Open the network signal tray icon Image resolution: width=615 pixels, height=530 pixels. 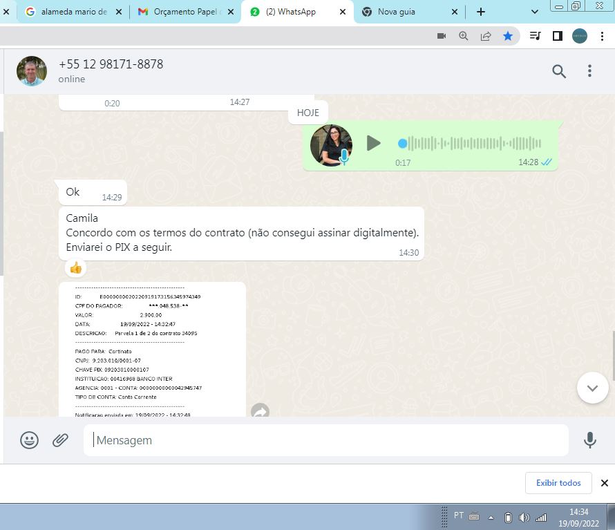[541, 518]
